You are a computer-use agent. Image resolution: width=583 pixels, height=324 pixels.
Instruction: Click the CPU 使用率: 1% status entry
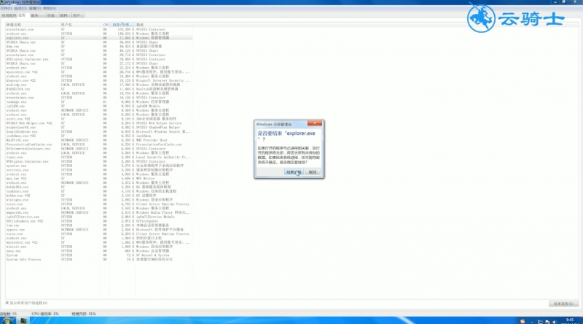coord(45,314)
